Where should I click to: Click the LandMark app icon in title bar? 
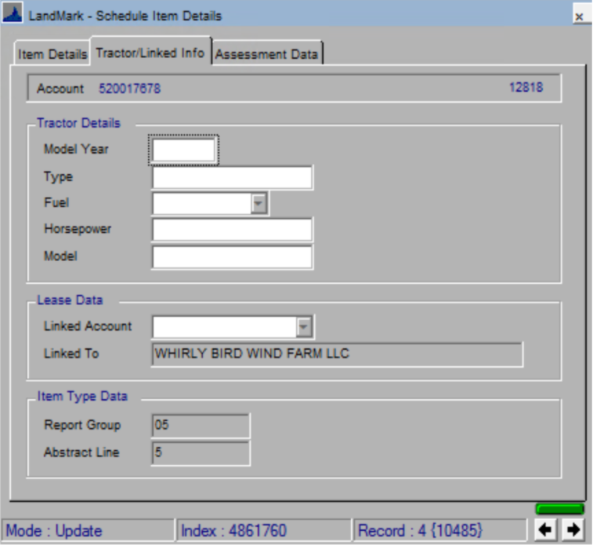point(12,13)
